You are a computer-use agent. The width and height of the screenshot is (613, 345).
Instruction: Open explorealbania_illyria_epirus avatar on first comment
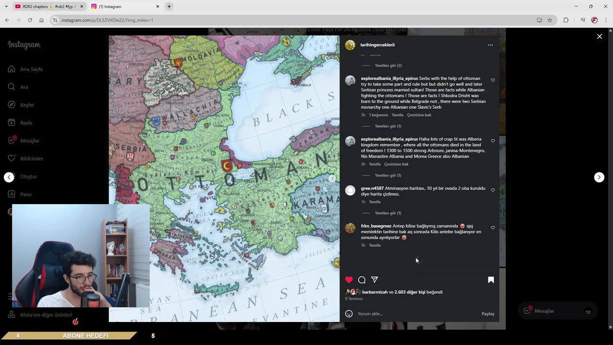(350, 80)
